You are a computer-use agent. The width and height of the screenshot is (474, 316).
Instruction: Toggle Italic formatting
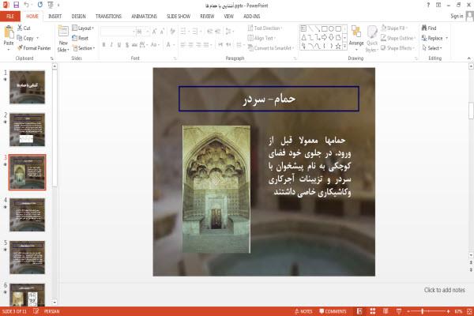click(111, 45)
